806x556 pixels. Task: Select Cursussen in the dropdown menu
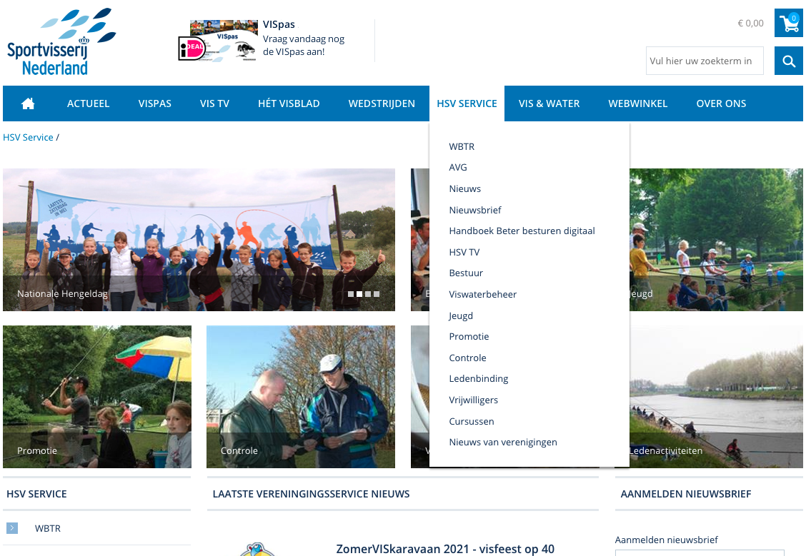click(x=471, y=421)
